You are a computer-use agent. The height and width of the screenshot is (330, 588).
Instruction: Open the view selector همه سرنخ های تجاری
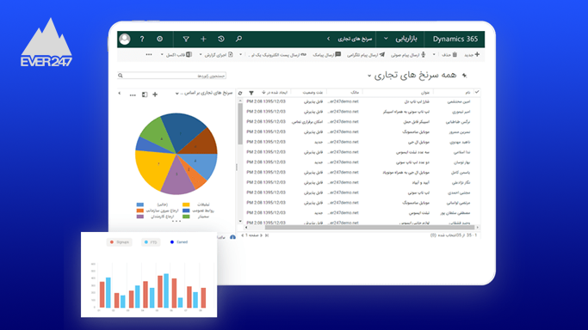pos(412,76)
